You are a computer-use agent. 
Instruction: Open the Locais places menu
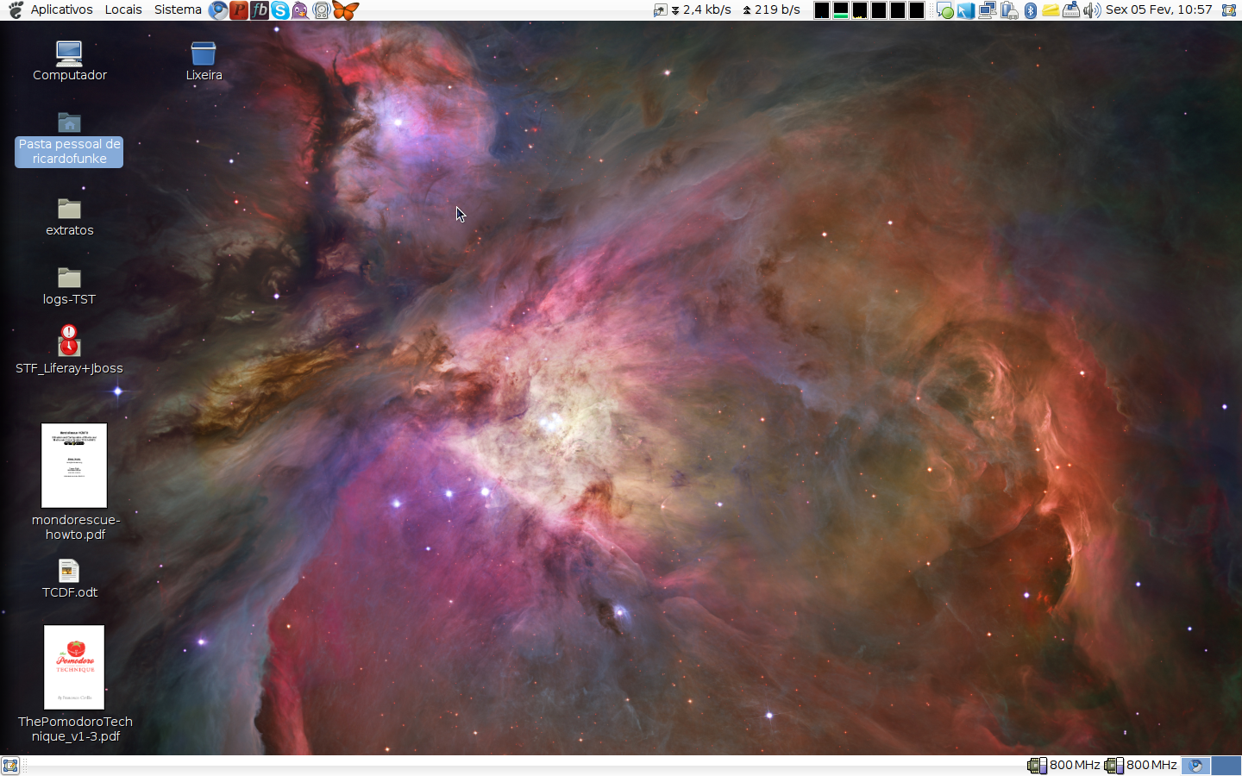(x=123, y=9)
